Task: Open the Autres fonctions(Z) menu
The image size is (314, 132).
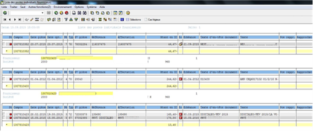Action: coord(40,7)
